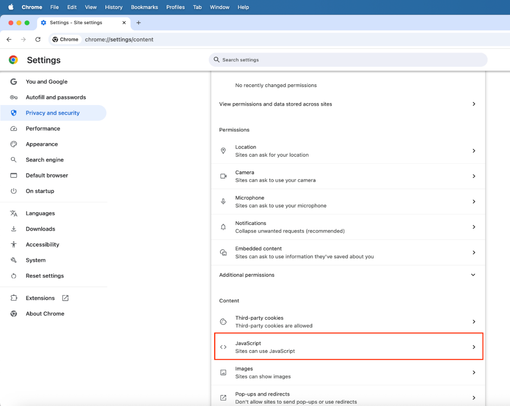Open You and Google settings
Image resolution: width=510 pixels, height=406 pixels.
53,82
